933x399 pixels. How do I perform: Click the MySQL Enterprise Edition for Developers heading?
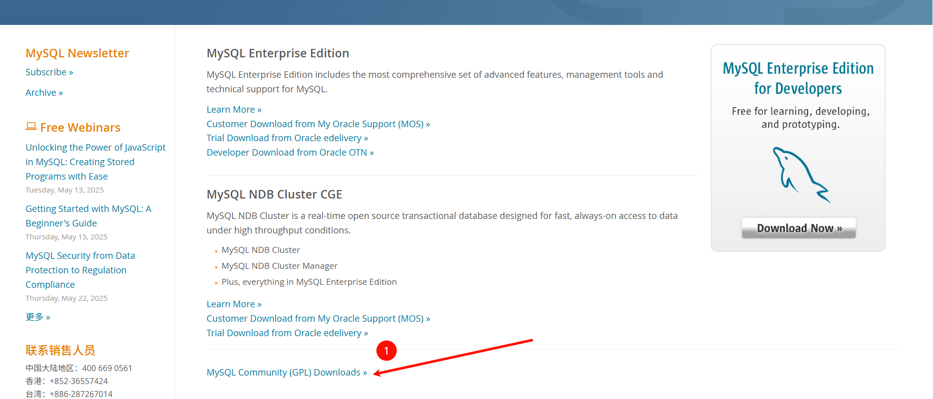(x=798, y=78)
